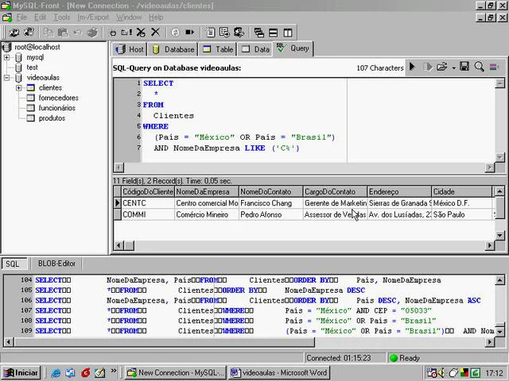Image resolution: width=509 pixels, height=381 pixels.
Task: Switch to the BLOB-Editor tab
Action: coord(56,264)
